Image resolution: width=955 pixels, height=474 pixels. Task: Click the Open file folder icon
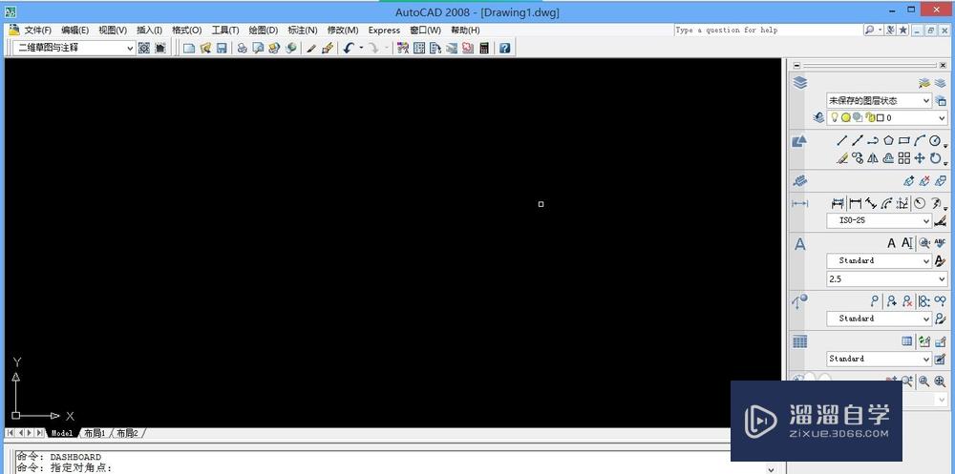pos(205,48)
